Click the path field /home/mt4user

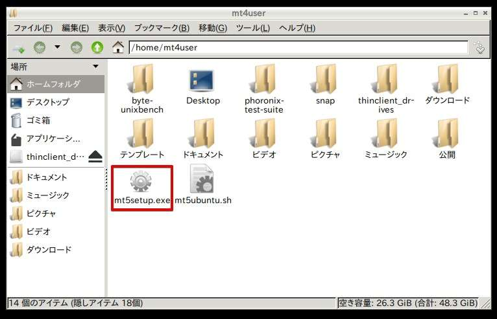click(298, 47)
